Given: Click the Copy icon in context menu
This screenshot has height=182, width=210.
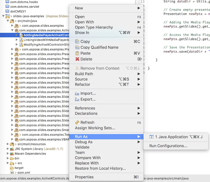Looking at the screenshot, I should click(77, 41).
